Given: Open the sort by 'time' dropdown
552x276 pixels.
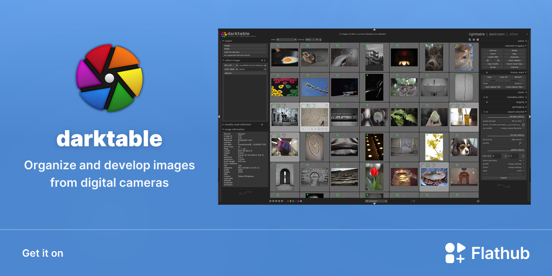Looking at the screenshot, I should [x=312, y=40].
